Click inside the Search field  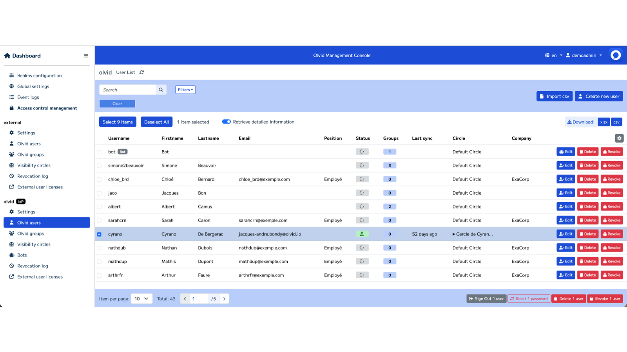click(127, 90)
